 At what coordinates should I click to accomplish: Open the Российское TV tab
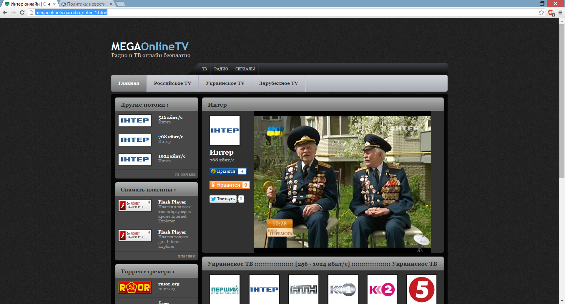point(172,83)
